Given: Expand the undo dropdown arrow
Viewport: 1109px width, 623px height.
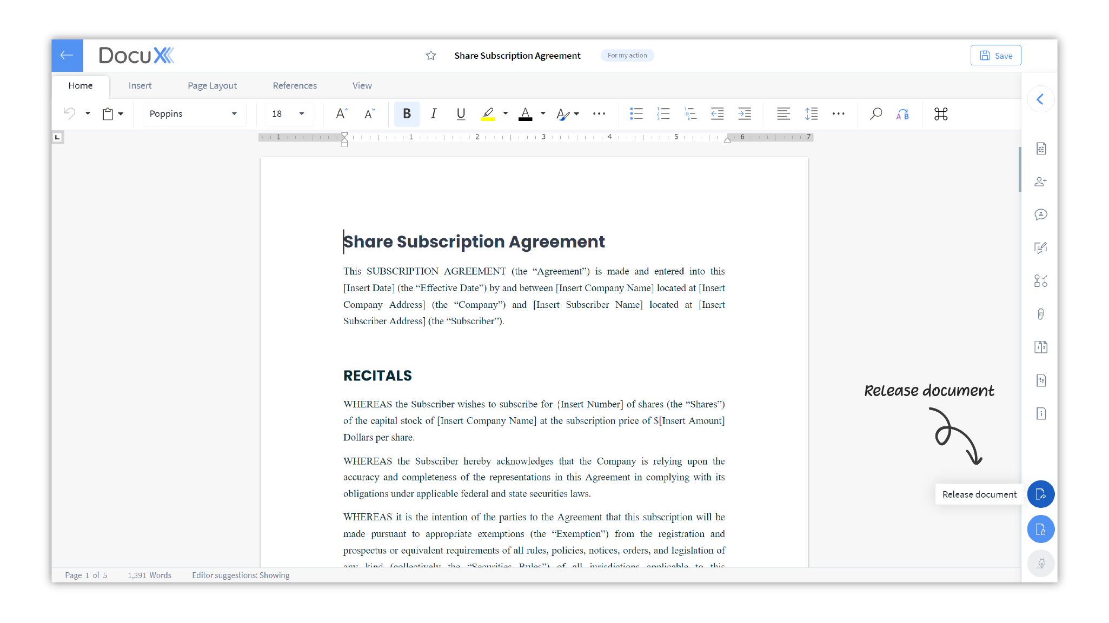Looking at the screenshot, I should (88, 113).
